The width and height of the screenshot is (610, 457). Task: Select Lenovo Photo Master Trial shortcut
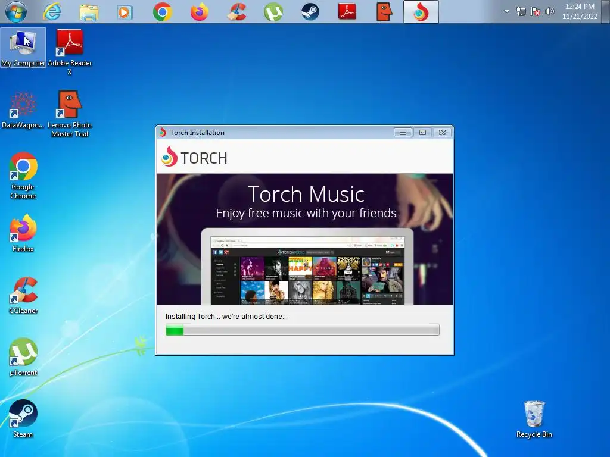pos(70,114)
